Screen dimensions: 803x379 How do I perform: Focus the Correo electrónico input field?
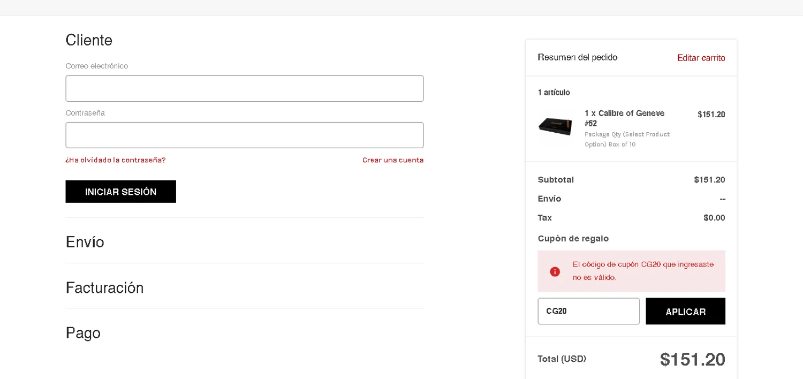pyautogui.click(x=245, y=88)
